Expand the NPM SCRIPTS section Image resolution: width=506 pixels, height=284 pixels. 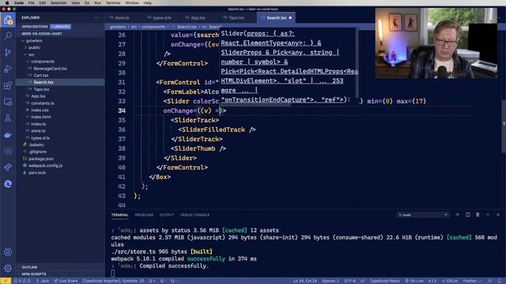pyautogui.click(x=33, y=274)
